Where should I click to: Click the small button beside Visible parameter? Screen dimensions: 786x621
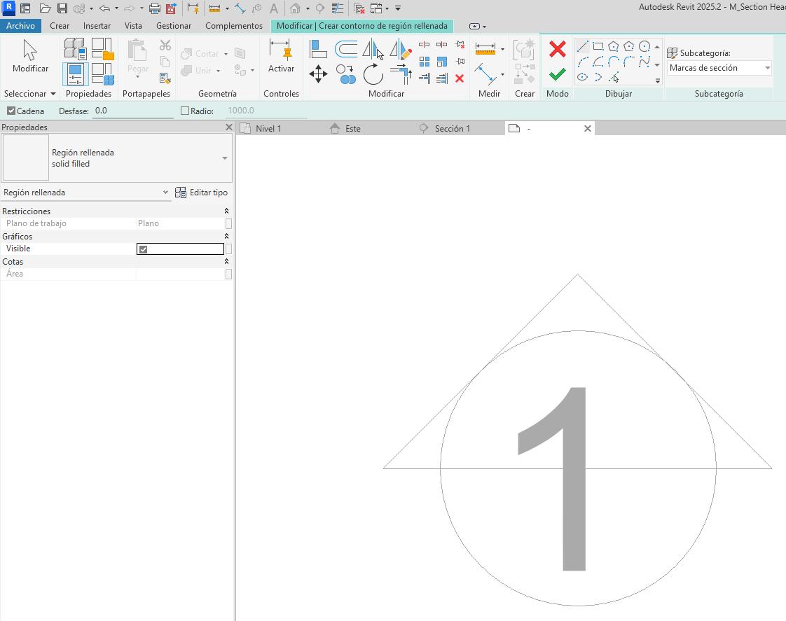(228, 249)
